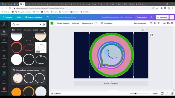Select the Все tab
Image resolution: width=175 pixels, height=98 pixels.
click(x=13, y=30)
